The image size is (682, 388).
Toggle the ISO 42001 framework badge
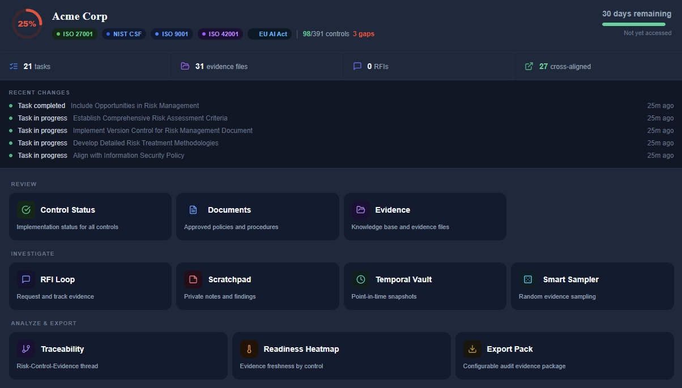coord(221,34)
